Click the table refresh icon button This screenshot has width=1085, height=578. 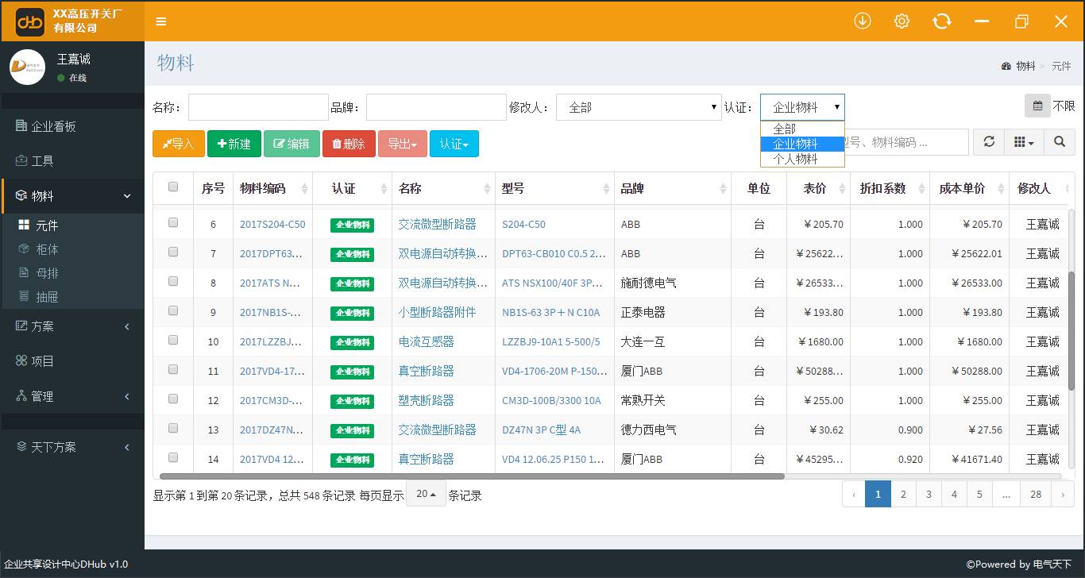click(989, 142)
